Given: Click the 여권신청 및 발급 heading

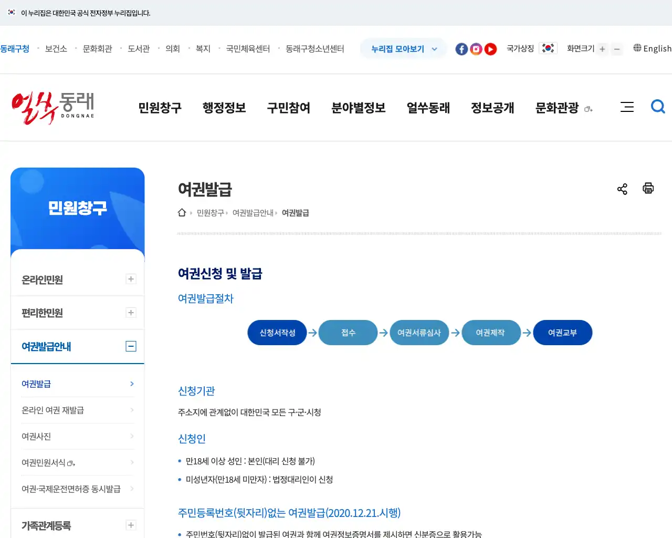Looking at the screenshot, I should (220, 274).
